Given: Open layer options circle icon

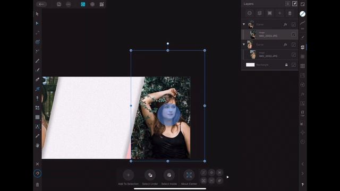Looking at the screenshot, I should [249, 13].
